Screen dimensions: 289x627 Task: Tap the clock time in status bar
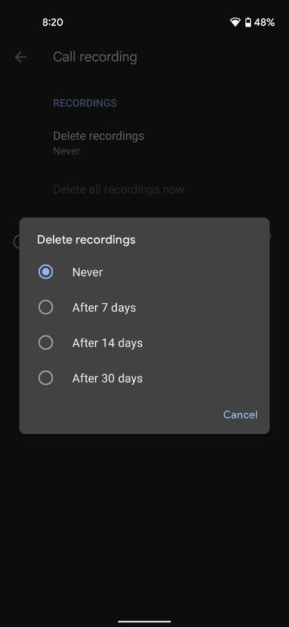pos(53,23)
